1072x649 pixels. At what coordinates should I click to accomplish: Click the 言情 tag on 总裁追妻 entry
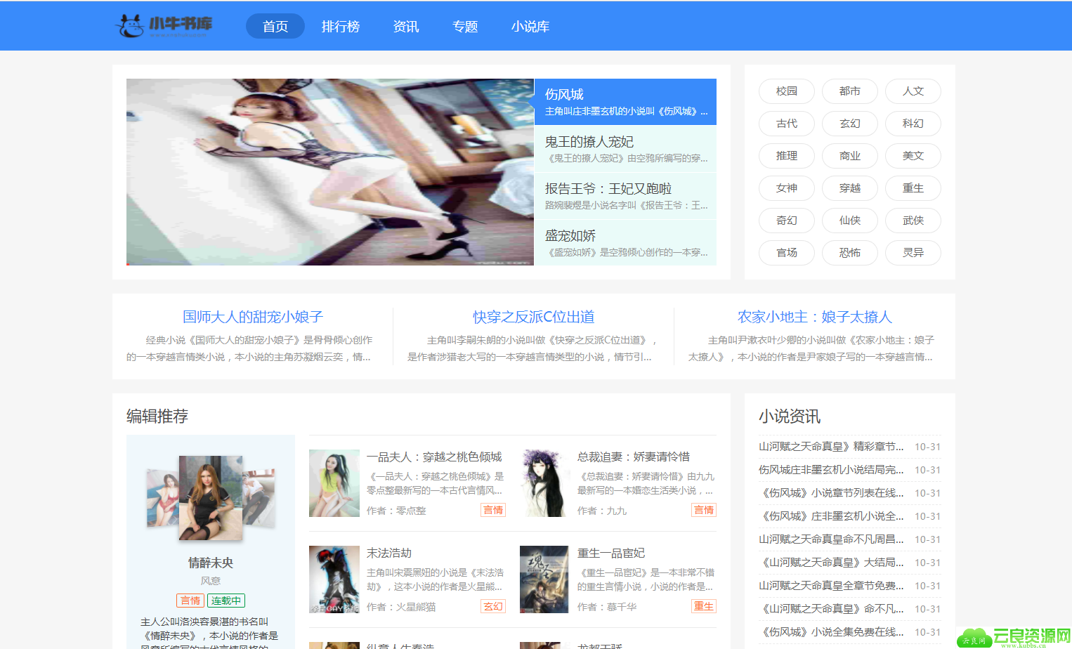tap(704, 510)
